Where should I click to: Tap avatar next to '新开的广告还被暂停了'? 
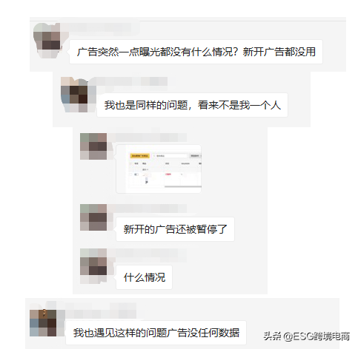93,217
